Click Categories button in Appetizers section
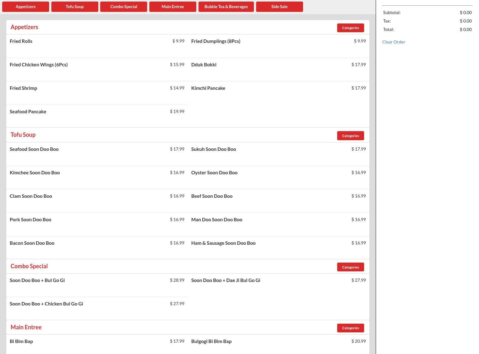Image resolution: width=479 pixels, height=354 pixels. (x=350, y=28)
